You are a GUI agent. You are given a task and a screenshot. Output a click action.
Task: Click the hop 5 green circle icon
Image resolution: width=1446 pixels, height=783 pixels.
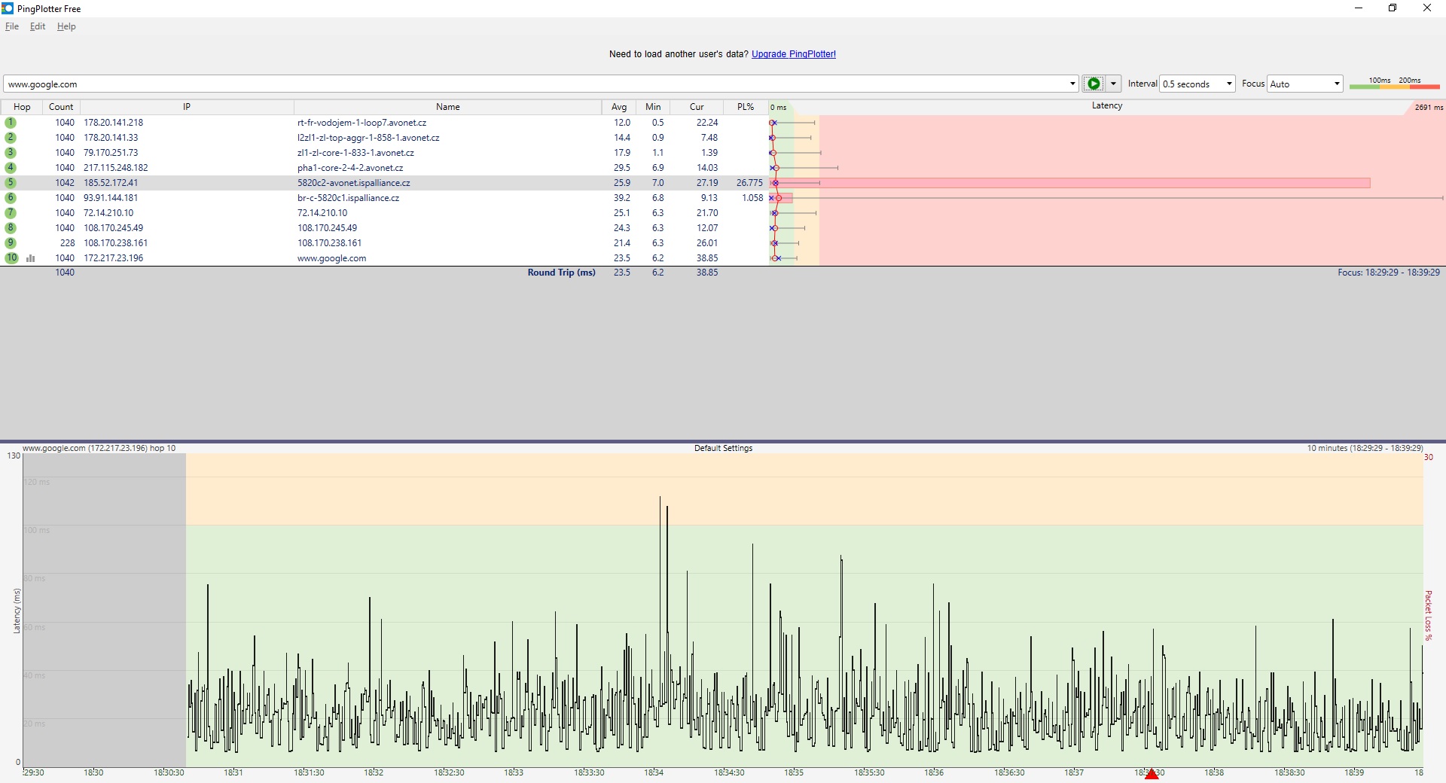[x=11, y=183]
